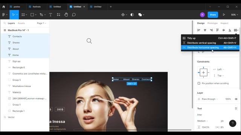Switch to the Assets tab
241x135 pixels.
point(21,23)
